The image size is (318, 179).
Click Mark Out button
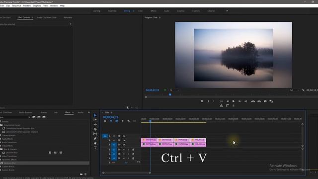click(214, 101)
